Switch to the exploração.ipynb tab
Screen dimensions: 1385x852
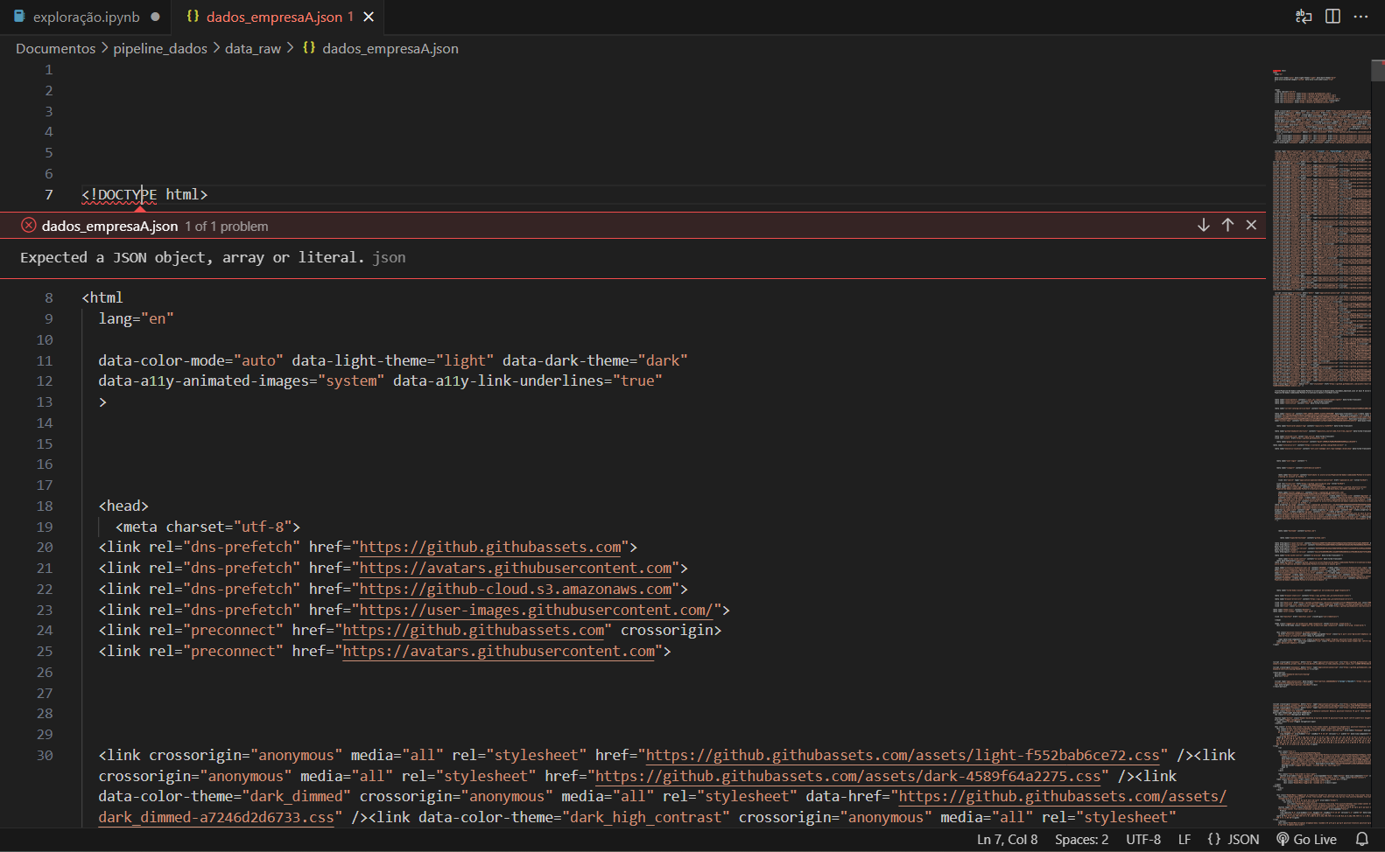pos(86,17)
